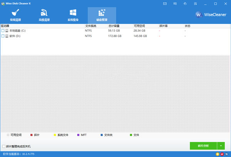Close the Wise Disk Cleaner window
Image resolution: width=231 pixels, height=157 pixels.
226,4
